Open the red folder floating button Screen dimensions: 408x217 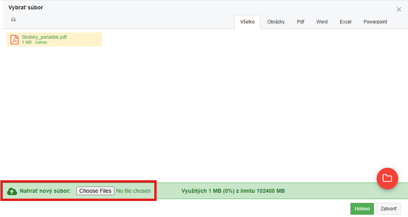387,178
